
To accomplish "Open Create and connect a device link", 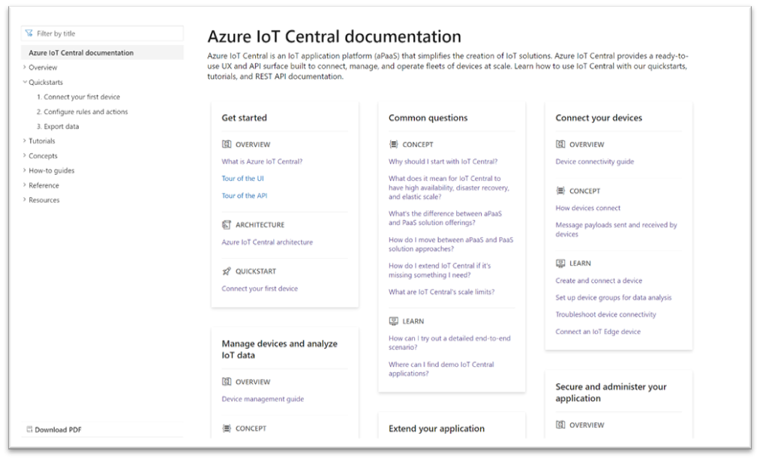I will (599, 281).
